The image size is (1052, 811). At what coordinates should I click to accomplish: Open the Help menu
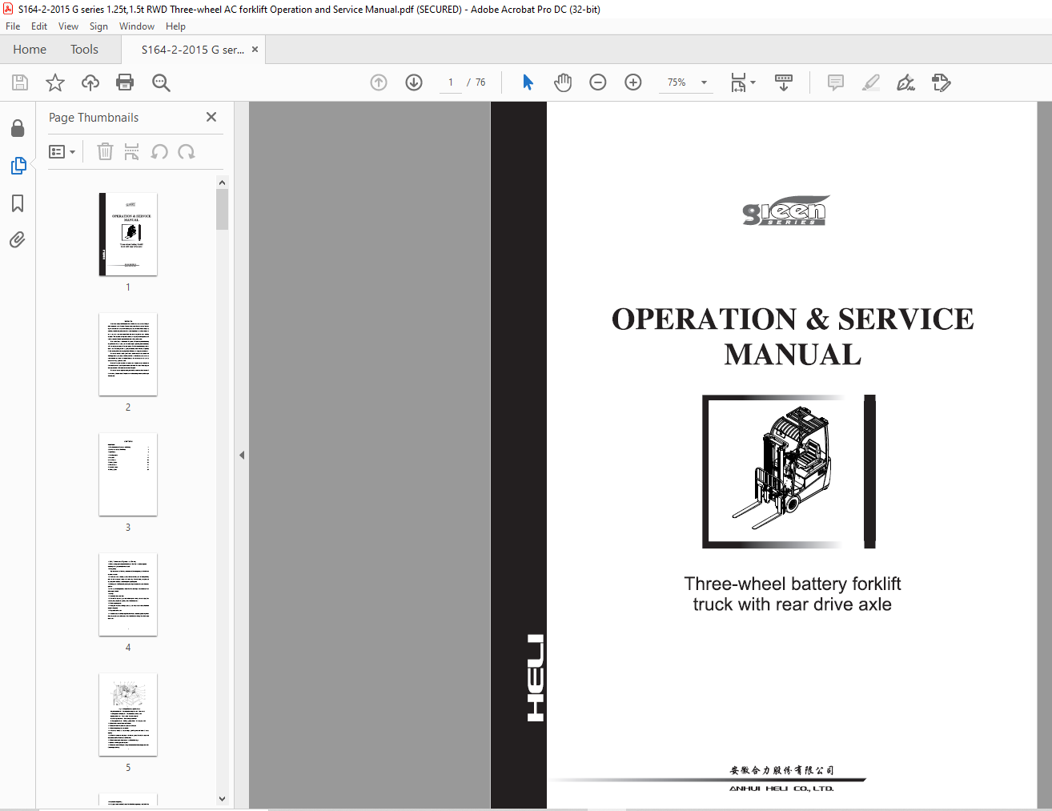pos(175,26)
